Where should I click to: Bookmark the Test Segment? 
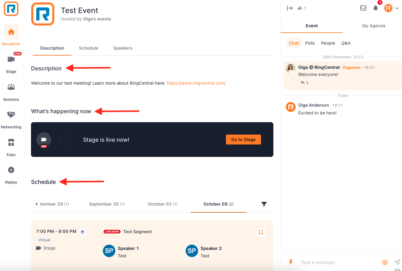coord(261,232)
